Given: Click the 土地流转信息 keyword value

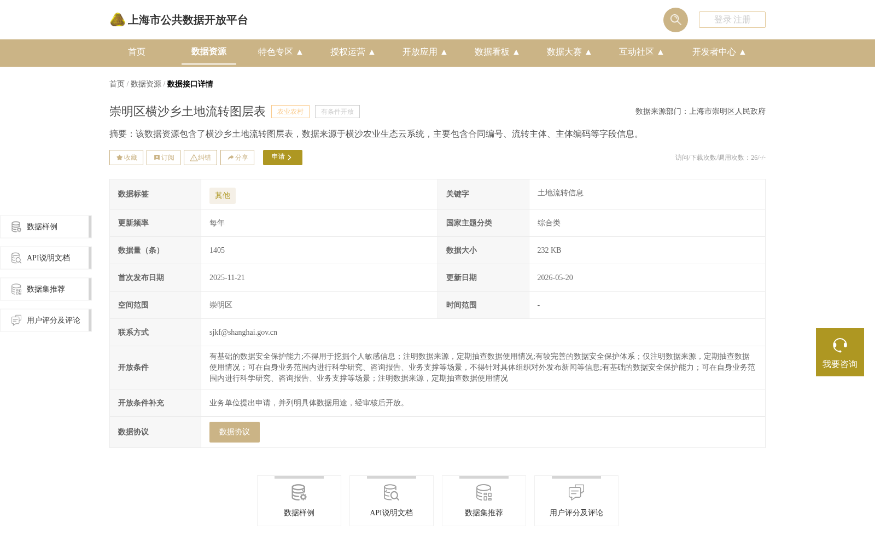Looking at the screenshot, I should (560, 193).
